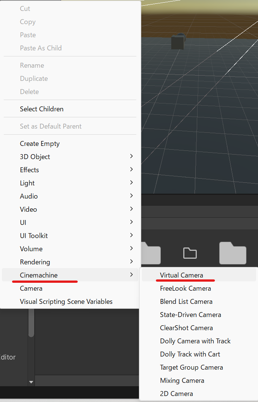This screenshot has height=402, width=258.
Task: Choose Select Children from the context menu
Action: click(41, 109)
